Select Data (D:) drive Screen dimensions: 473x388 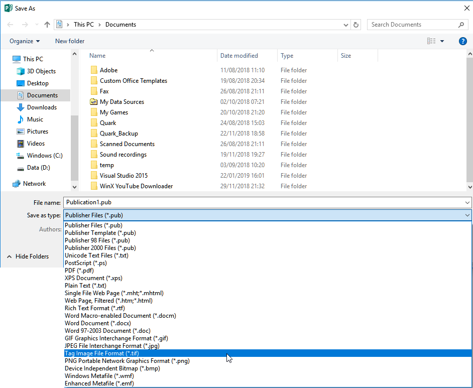click(x=33, y=168)
